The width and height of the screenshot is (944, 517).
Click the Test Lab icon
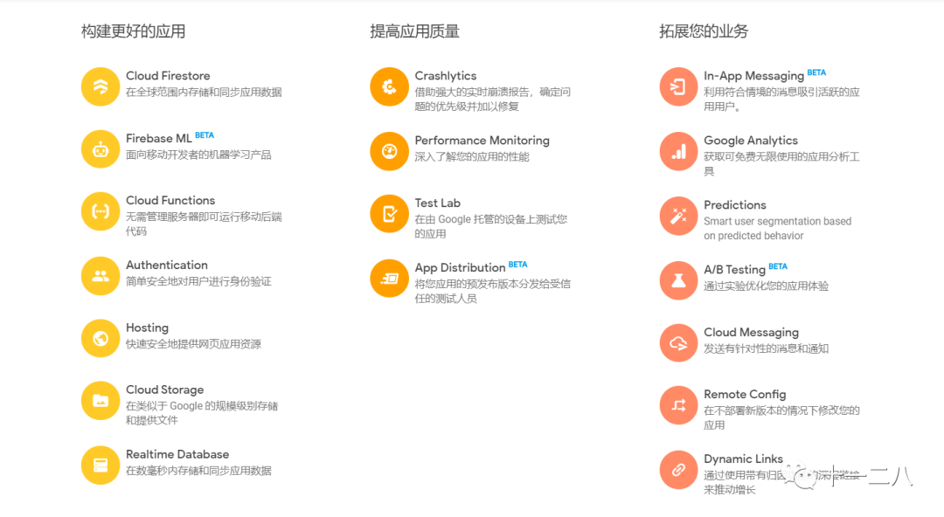pos(388,213)
